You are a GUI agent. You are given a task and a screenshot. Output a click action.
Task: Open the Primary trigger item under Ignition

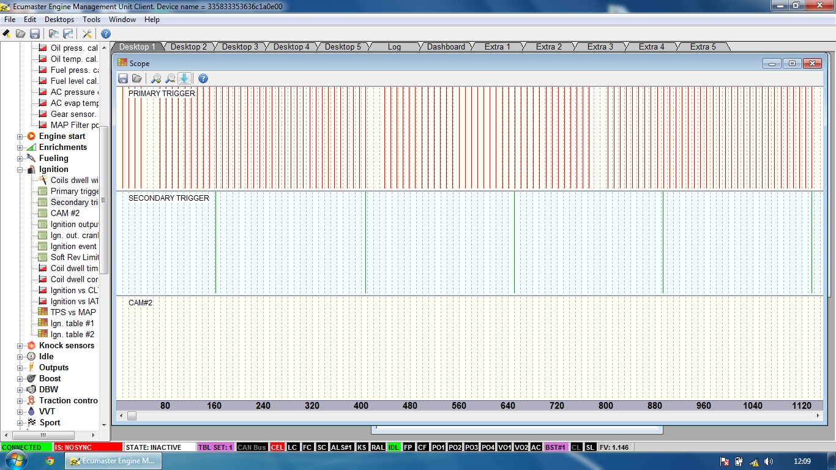tap(74, 191)
